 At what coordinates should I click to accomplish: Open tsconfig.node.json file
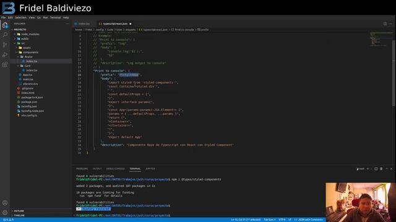[x=41, y=111]
